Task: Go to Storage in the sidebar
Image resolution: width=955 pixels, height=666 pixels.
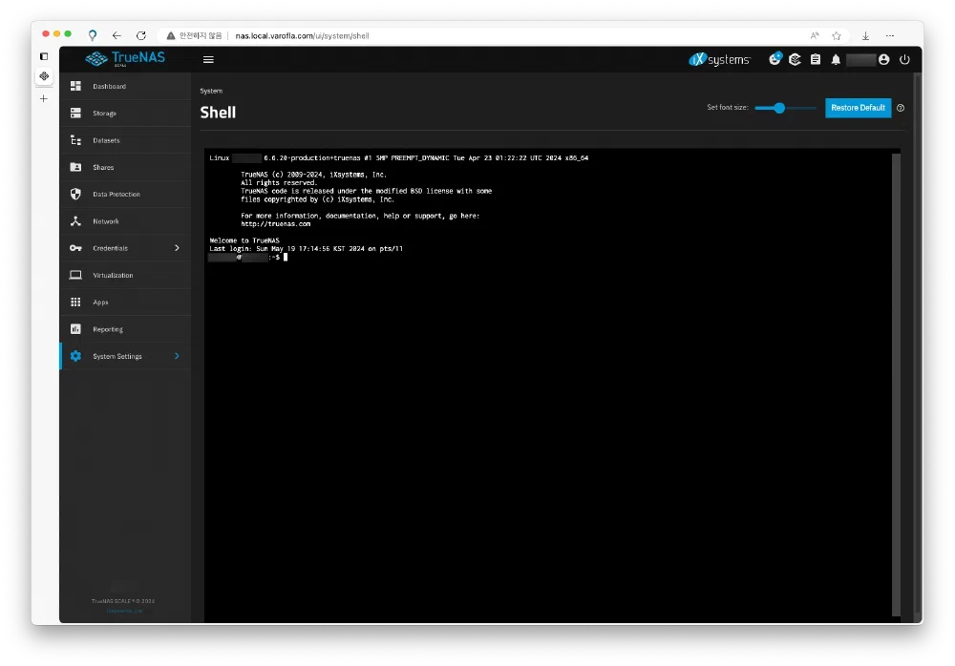Action: [104, 114]
